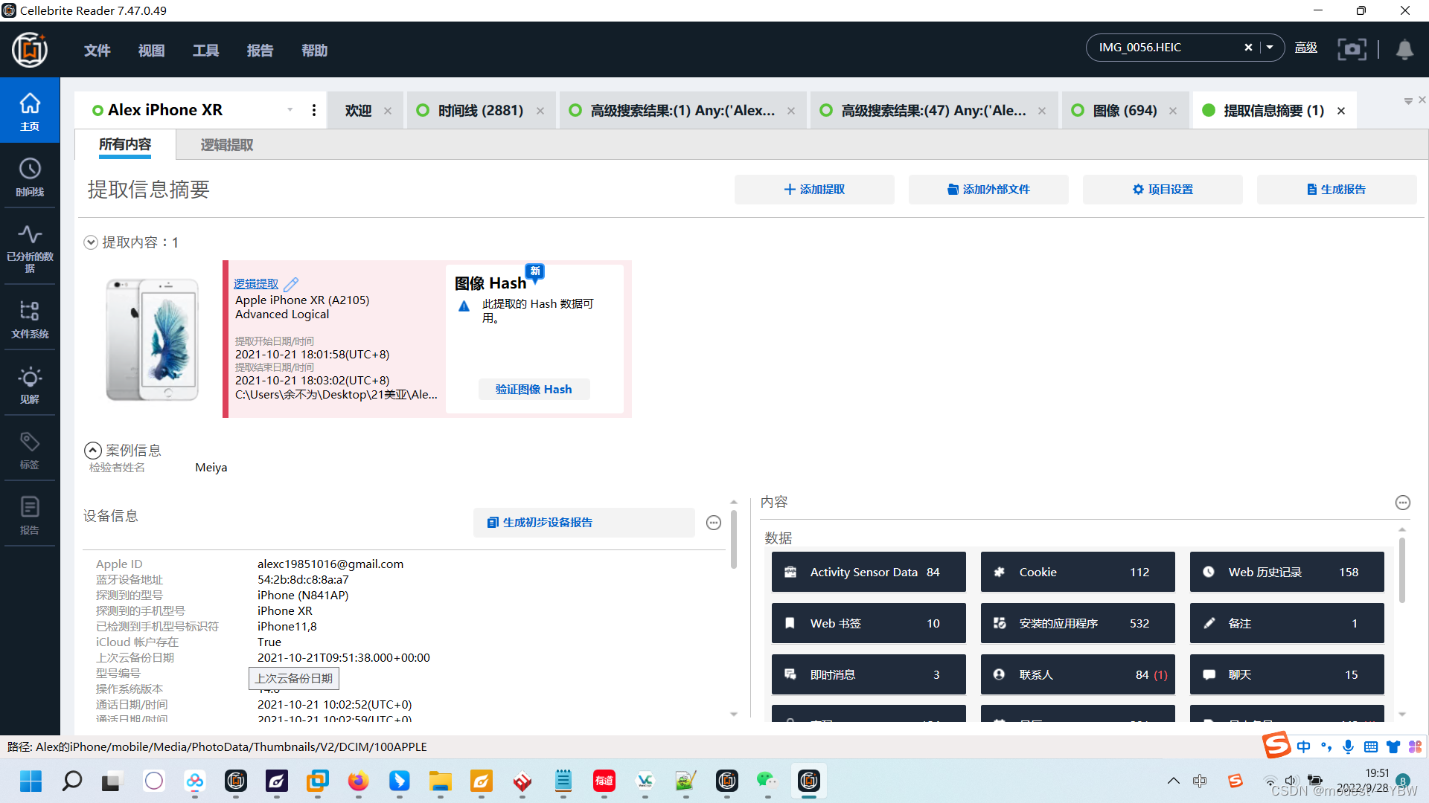Click the pencil edit icon beside 逻辑提取

(291, 284)
